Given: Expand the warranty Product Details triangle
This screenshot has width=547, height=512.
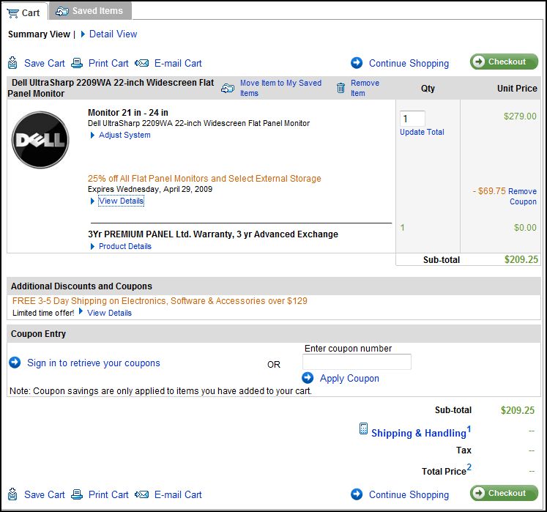Looking at the screenshot, I should [92, 246].
